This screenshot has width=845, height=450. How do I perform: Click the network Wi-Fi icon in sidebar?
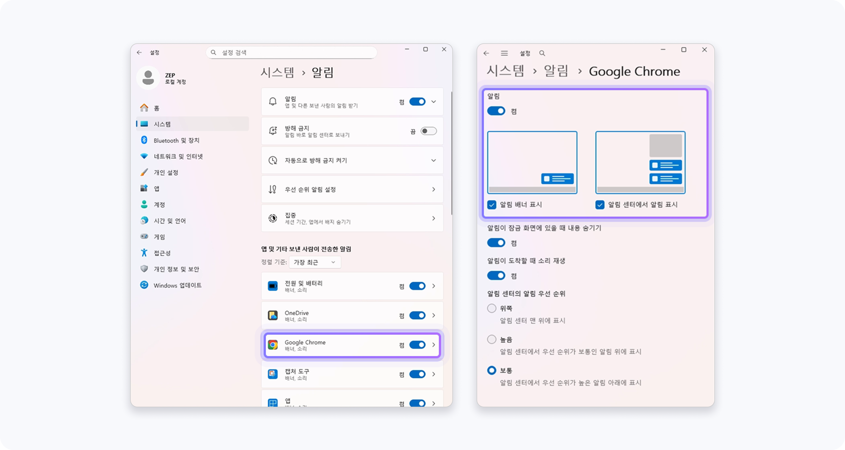point(144,156)
